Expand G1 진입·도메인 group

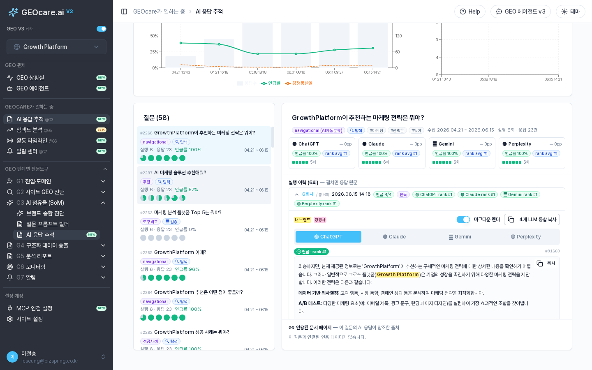(x=56, y=181)
